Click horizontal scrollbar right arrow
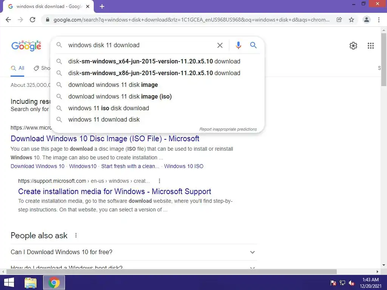This screenshot has height=290, width=387. 378,272
